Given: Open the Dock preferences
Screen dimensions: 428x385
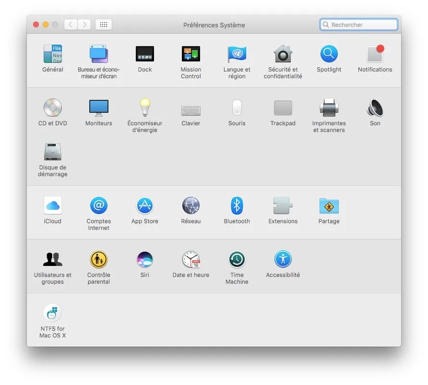Looking at the screenshot, I should (x=144, y=54).
